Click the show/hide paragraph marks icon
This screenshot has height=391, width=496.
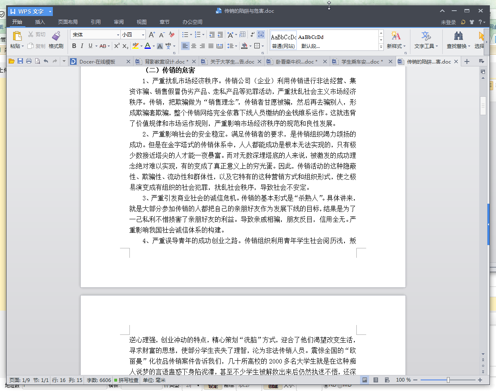click(x=252, y=35)
